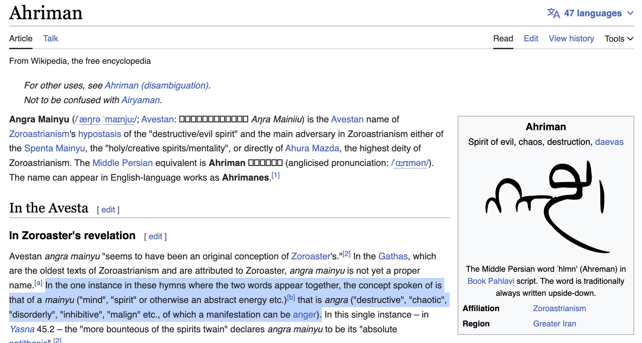Follow the anger link

click(x=305, y=315)
